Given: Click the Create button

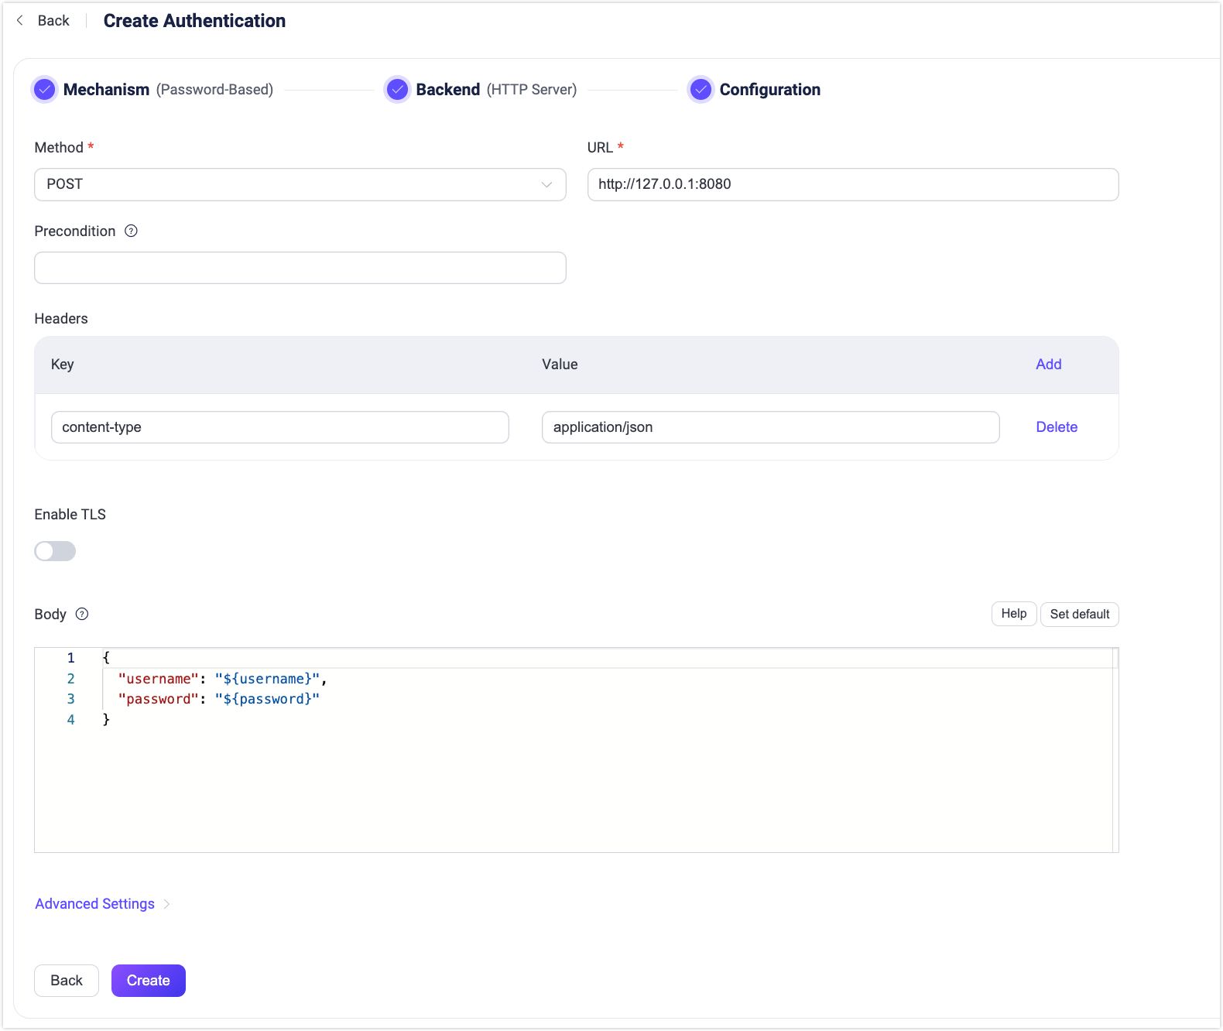Looking at the screenshot, I should tap(148, 981).
